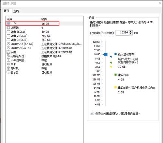
Task: Select the 硬盘 2 (SCSI) 700 GB row
Action: pyautogui.click(x=44, y=36)
